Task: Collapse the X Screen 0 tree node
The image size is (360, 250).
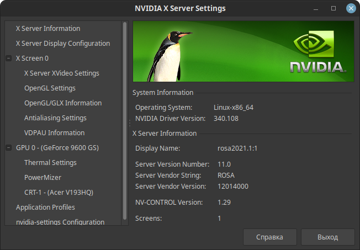Action: 8,58
